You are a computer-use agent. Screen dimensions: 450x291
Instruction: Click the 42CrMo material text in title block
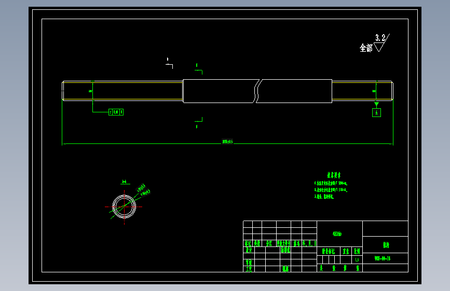coord(337,234)
